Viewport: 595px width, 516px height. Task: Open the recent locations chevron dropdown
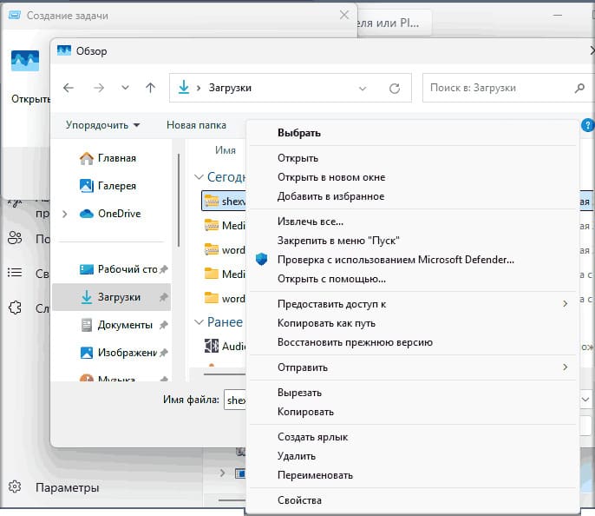click(125, 88)
